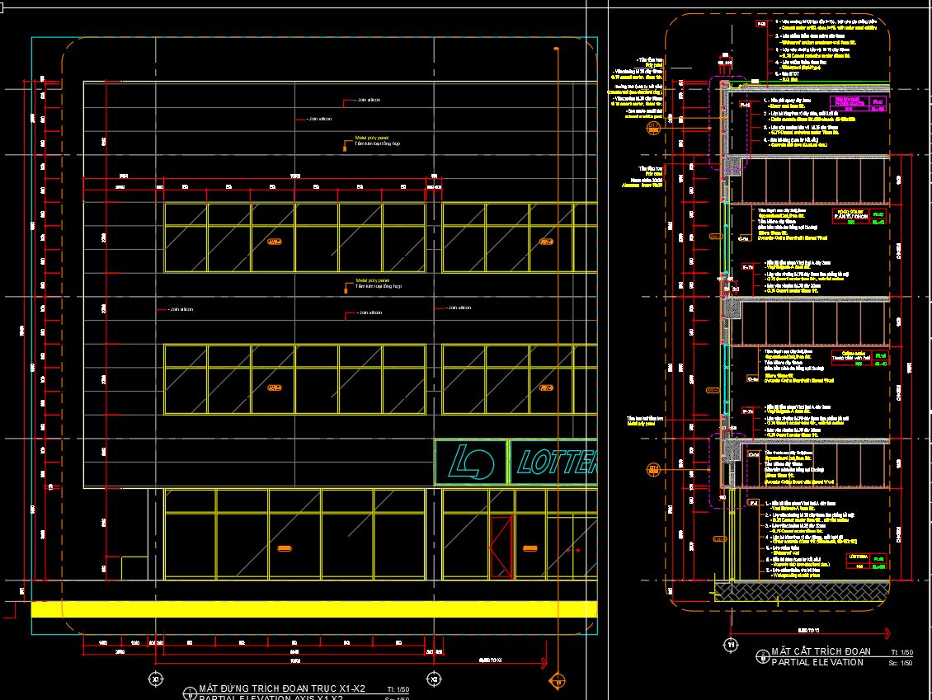Select the Lotteria logo emblem sign
This screenshot has width=932, height=700.
point(471,463)
